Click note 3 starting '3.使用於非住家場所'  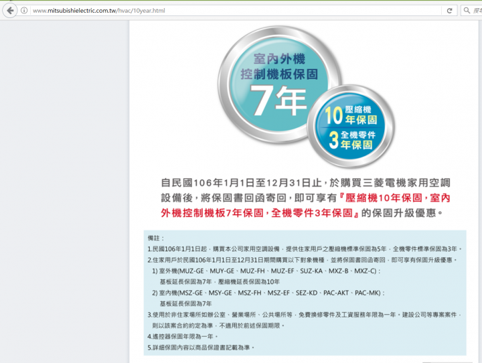point(305,315)
